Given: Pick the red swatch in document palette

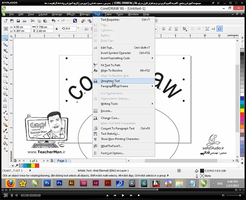Looking at the screenshot, I should click(x=37, y=166).
